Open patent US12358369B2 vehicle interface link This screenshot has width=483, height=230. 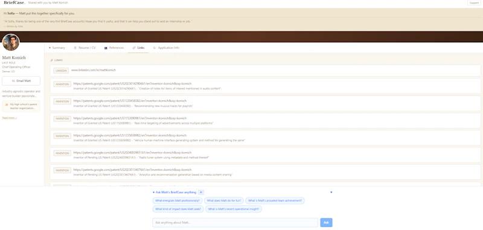130,135
